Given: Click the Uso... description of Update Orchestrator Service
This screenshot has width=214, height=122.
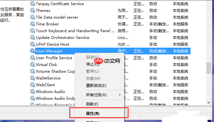Looking at the screenshot, I should click(x=123, y=38).
